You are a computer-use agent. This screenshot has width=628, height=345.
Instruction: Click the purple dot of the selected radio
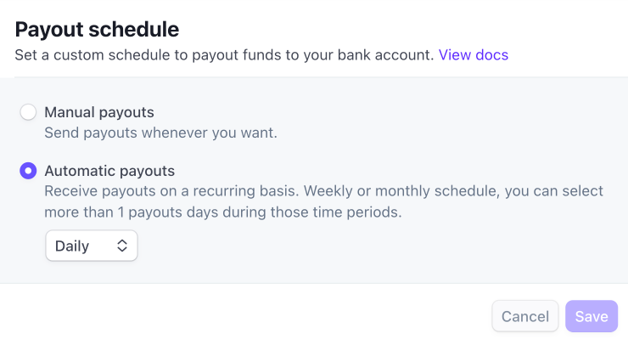(28, 171)
